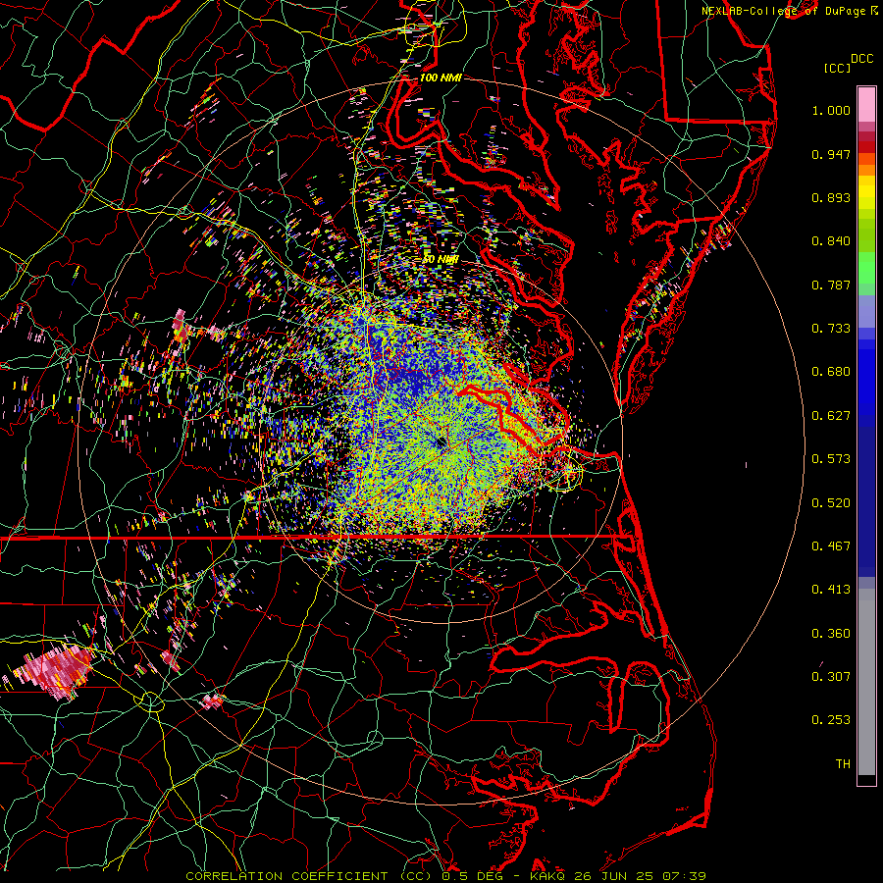Viewport: 883px width, 883px height.
Task: Click the 100 NMI range ring label
Action: 441,78
